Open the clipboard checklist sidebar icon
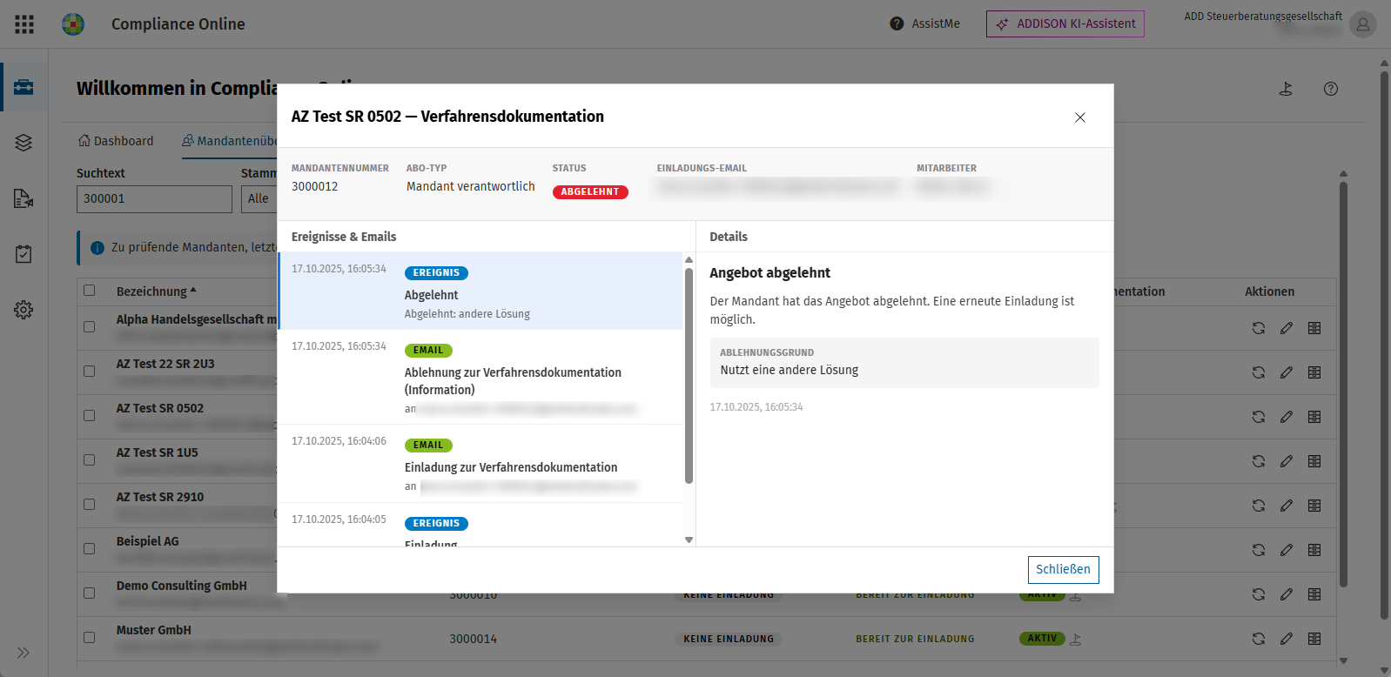This screenshot has height=677, width=1391. pos(24,254)
